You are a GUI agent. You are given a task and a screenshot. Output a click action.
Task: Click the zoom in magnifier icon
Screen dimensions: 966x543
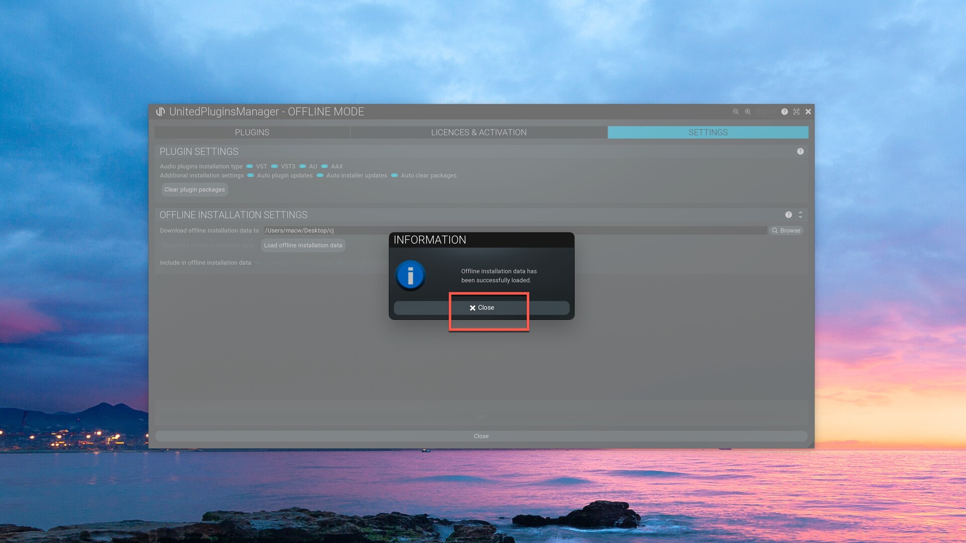tap(748, 112)
